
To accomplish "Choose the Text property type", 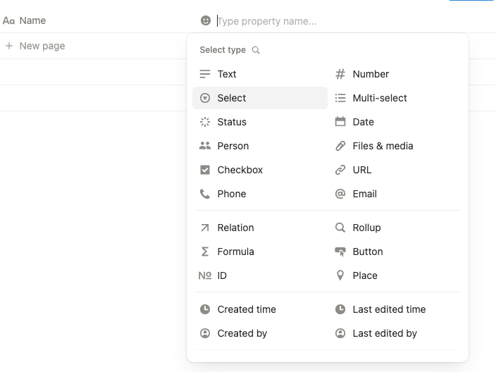I will 227,74.
